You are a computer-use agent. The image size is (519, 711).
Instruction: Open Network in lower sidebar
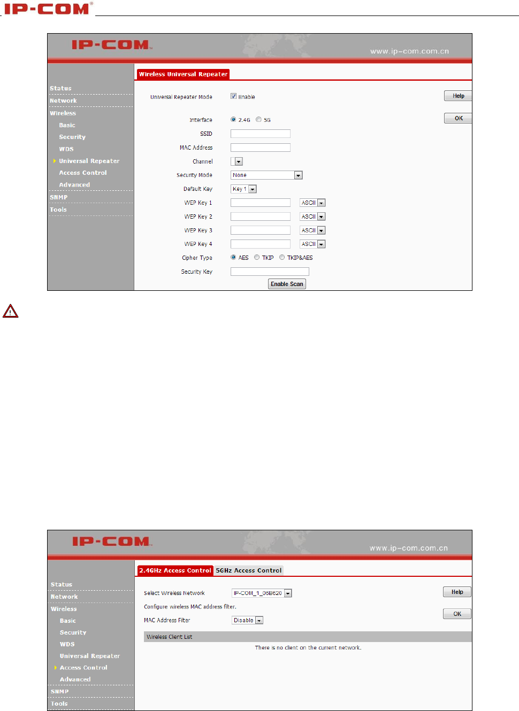pyautogui.click(x=64, y=597)
